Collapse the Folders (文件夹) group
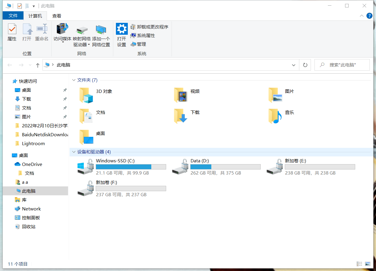Viewport: 376px width, 271px height. [74, 80]
